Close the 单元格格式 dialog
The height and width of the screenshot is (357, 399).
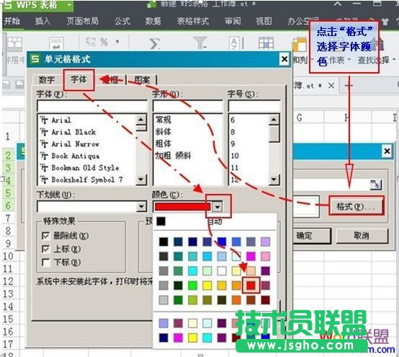(284, 59)
